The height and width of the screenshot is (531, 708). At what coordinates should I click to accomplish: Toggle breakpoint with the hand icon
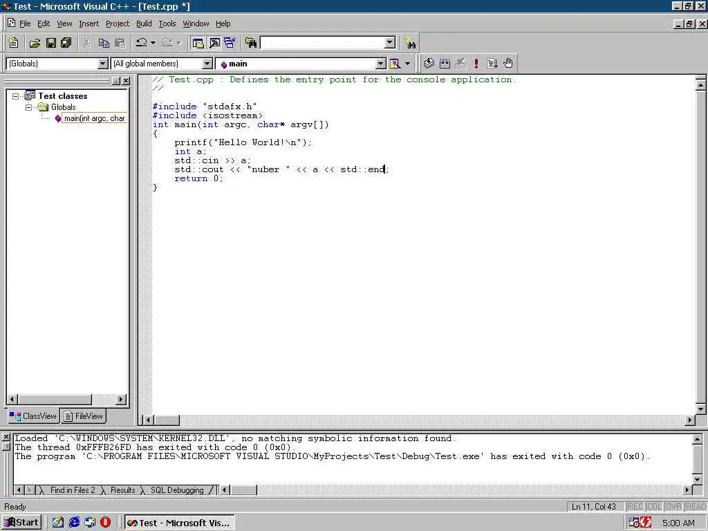pos(508,64)
